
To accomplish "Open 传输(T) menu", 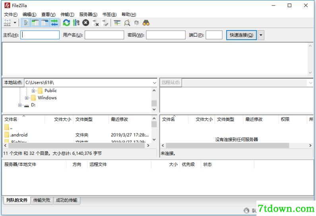I will pyautogui.click(x=67, y=15).
